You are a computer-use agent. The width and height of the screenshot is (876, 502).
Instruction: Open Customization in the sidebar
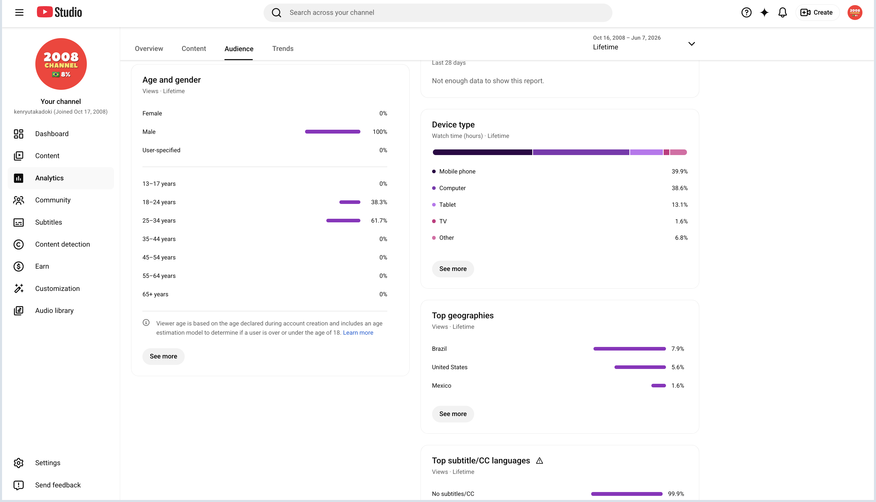(x=61, y=289)
